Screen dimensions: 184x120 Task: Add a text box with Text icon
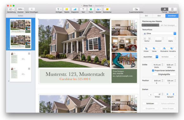point(83,9)
